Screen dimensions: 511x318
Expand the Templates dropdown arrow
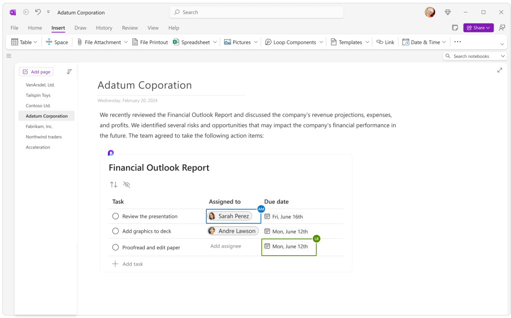[367, 42]
